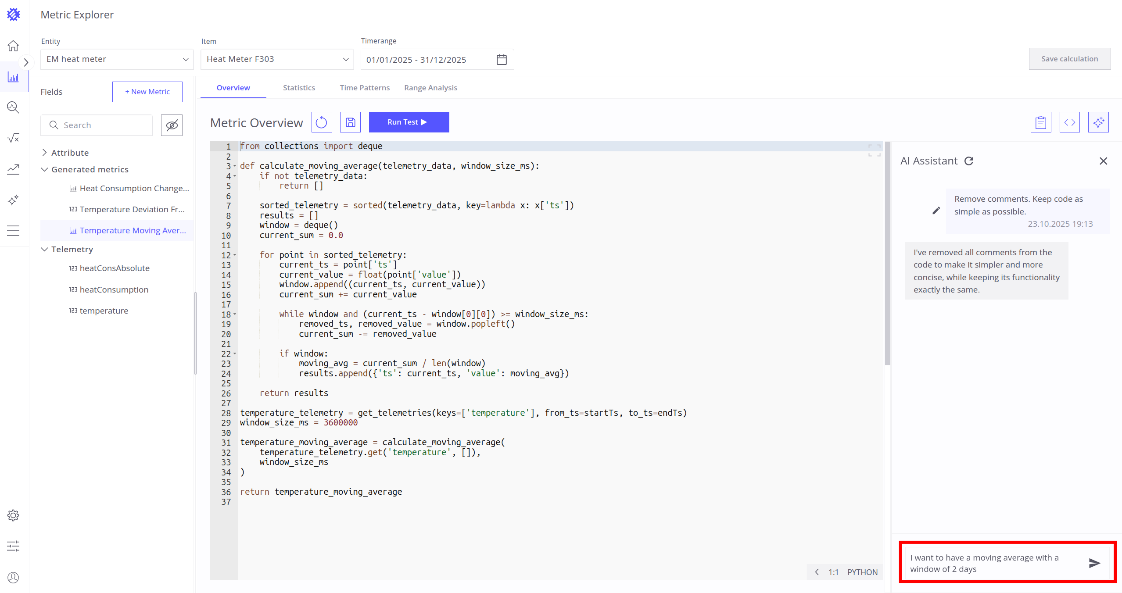The image size is (1122, 593).
Task: Open the Item dropdown Heat Meter F303
Action: point(277,59)
